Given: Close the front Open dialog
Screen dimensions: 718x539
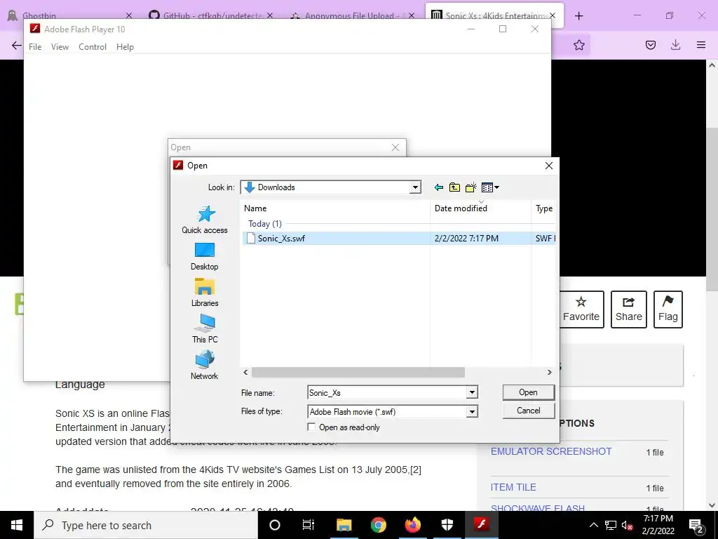Looking at the screenshot, I should coord(549,166).
